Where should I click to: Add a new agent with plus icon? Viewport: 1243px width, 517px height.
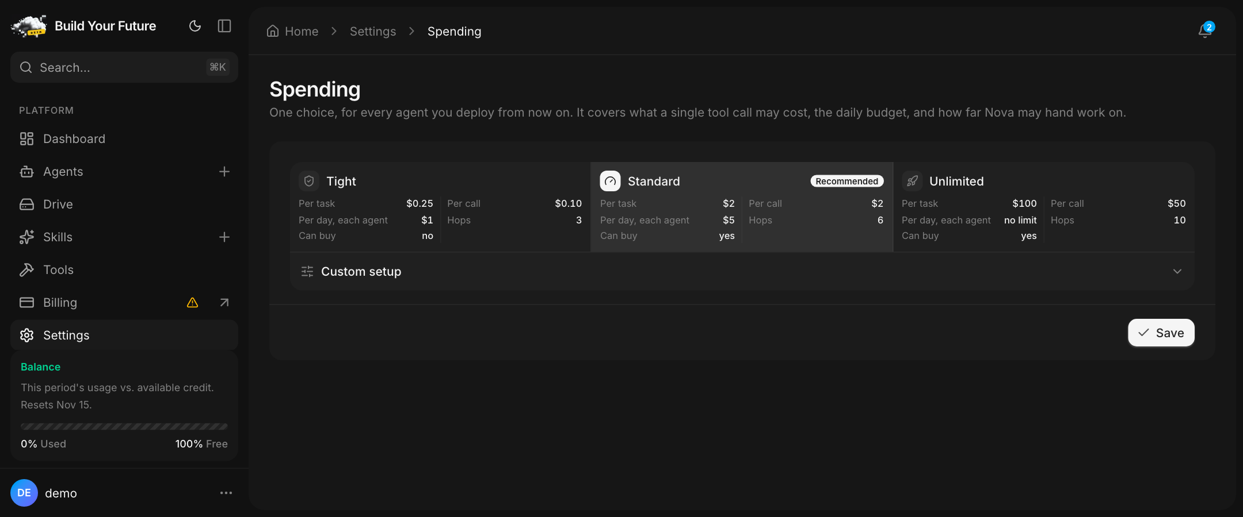[x=224, y=172]
